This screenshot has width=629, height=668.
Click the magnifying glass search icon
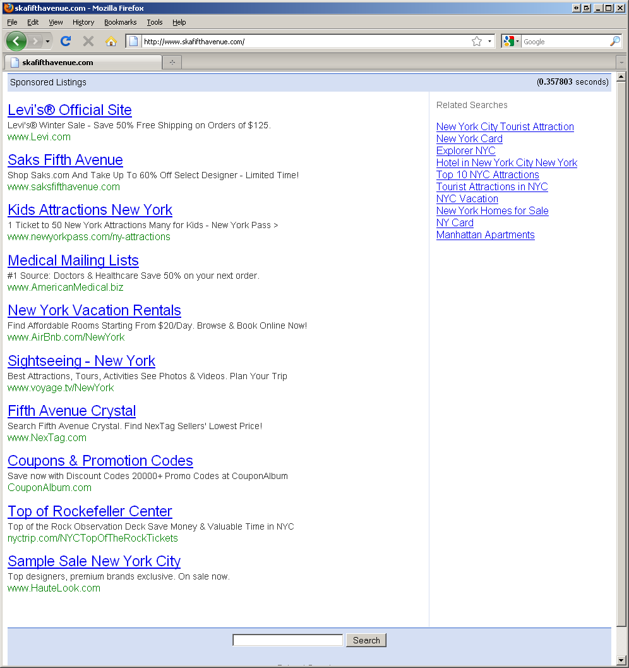(x=615, y=41)
